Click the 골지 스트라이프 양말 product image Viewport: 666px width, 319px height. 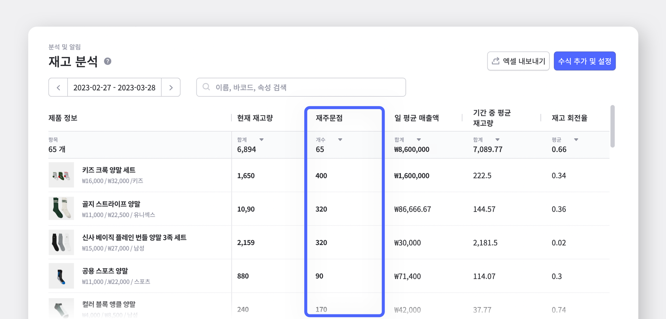pos(61,208)
